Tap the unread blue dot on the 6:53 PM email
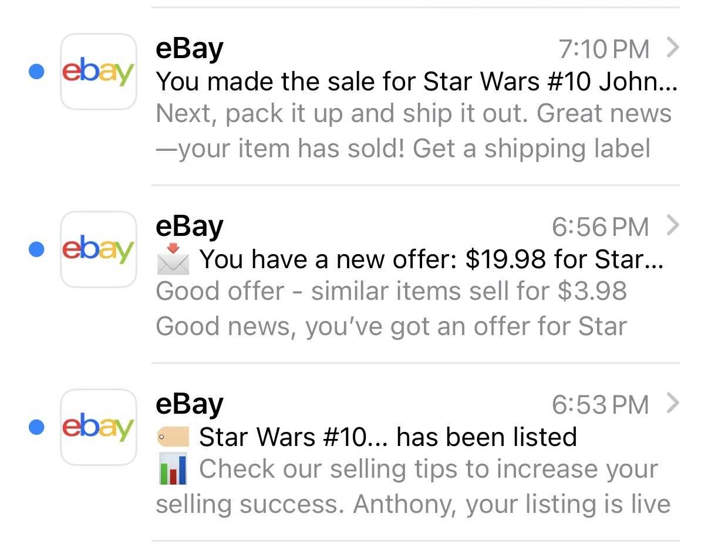Viewport: 708px width, 544px height. pos(37,427)
